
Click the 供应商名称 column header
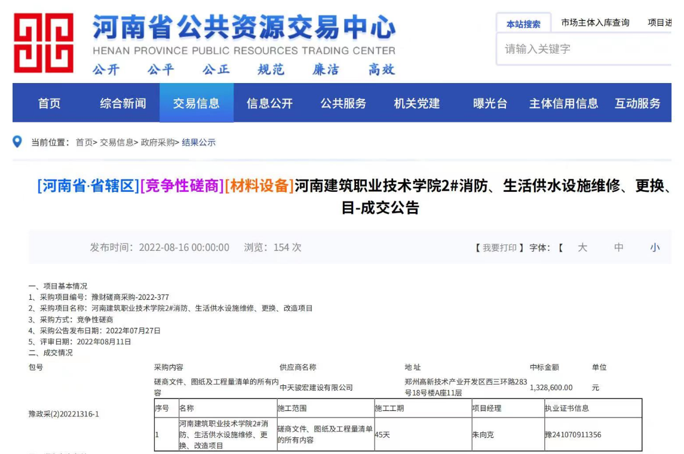[298, 367]
